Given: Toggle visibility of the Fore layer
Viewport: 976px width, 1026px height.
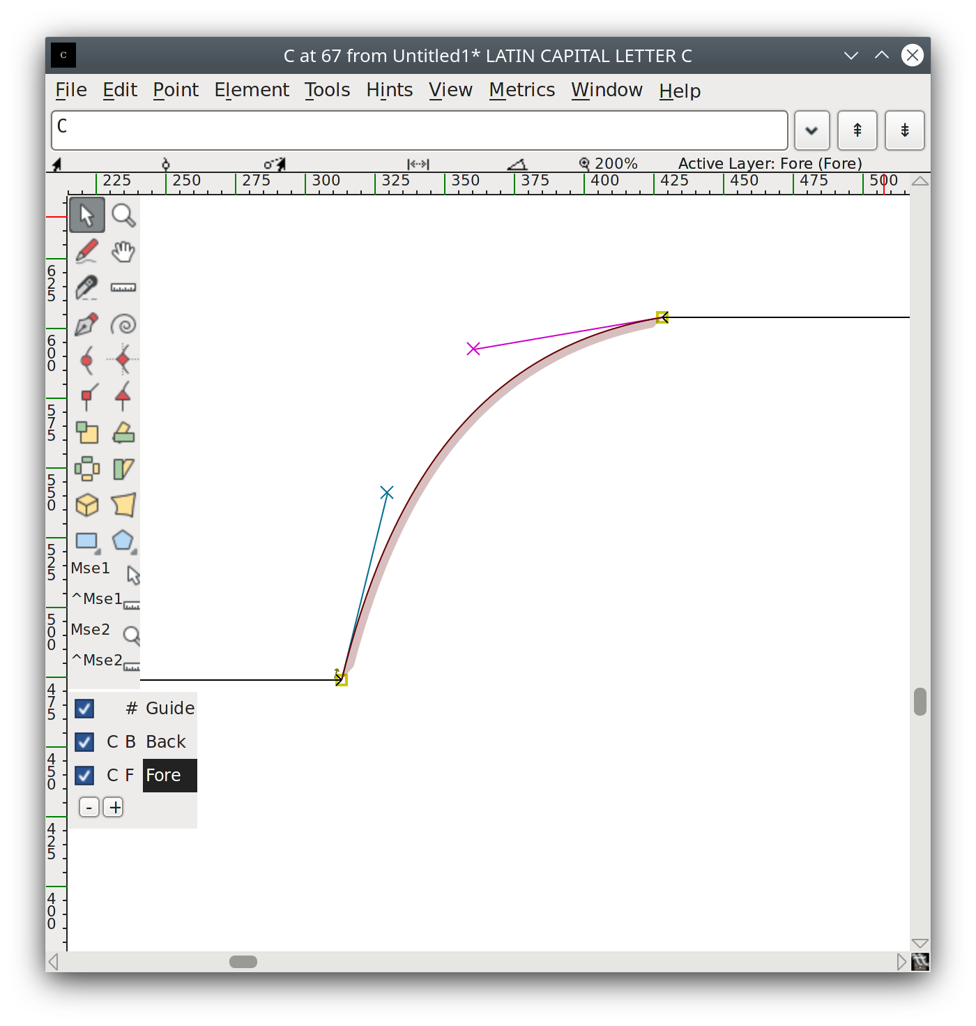Looking at the screenshot, I should [84, 776].
